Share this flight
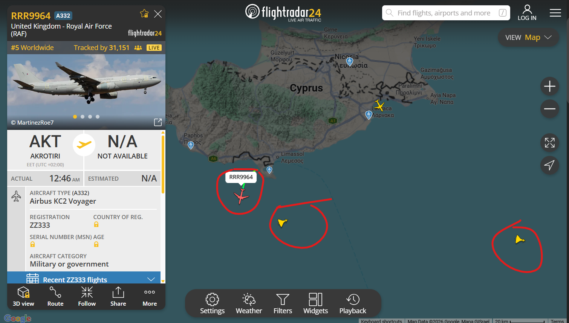This screenshot has width=569, height=323. (118, 297)
